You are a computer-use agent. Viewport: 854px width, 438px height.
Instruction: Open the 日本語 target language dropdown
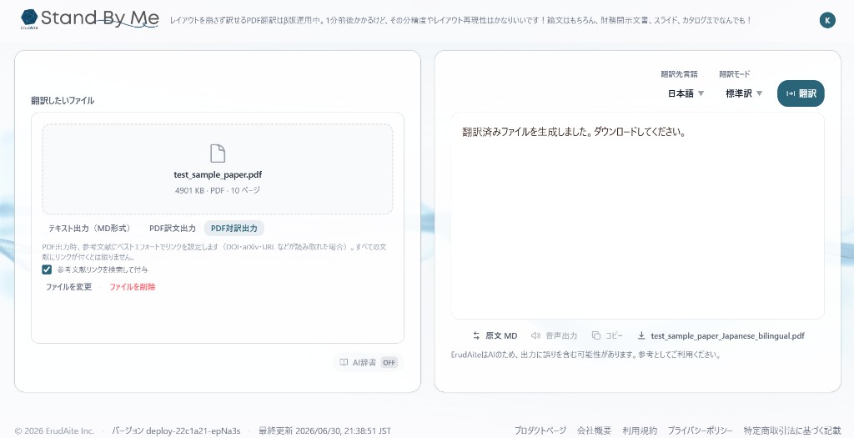pos(686,93)
